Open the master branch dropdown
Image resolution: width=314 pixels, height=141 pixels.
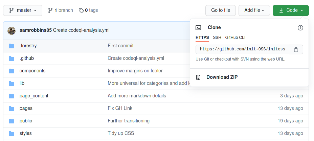coord(23,10)
